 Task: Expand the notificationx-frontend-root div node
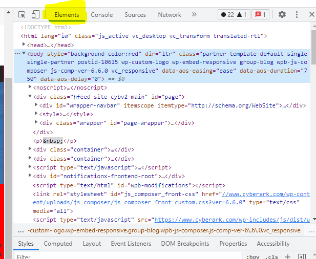pyautogui.click(x=30, y=176)
